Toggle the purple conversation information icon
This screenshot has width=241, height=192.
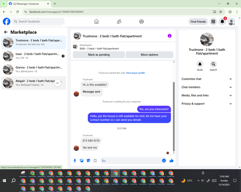point(170,36)
